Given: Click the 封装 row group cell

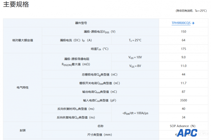Looking at the screenshot, I should [x=23, y=130].
